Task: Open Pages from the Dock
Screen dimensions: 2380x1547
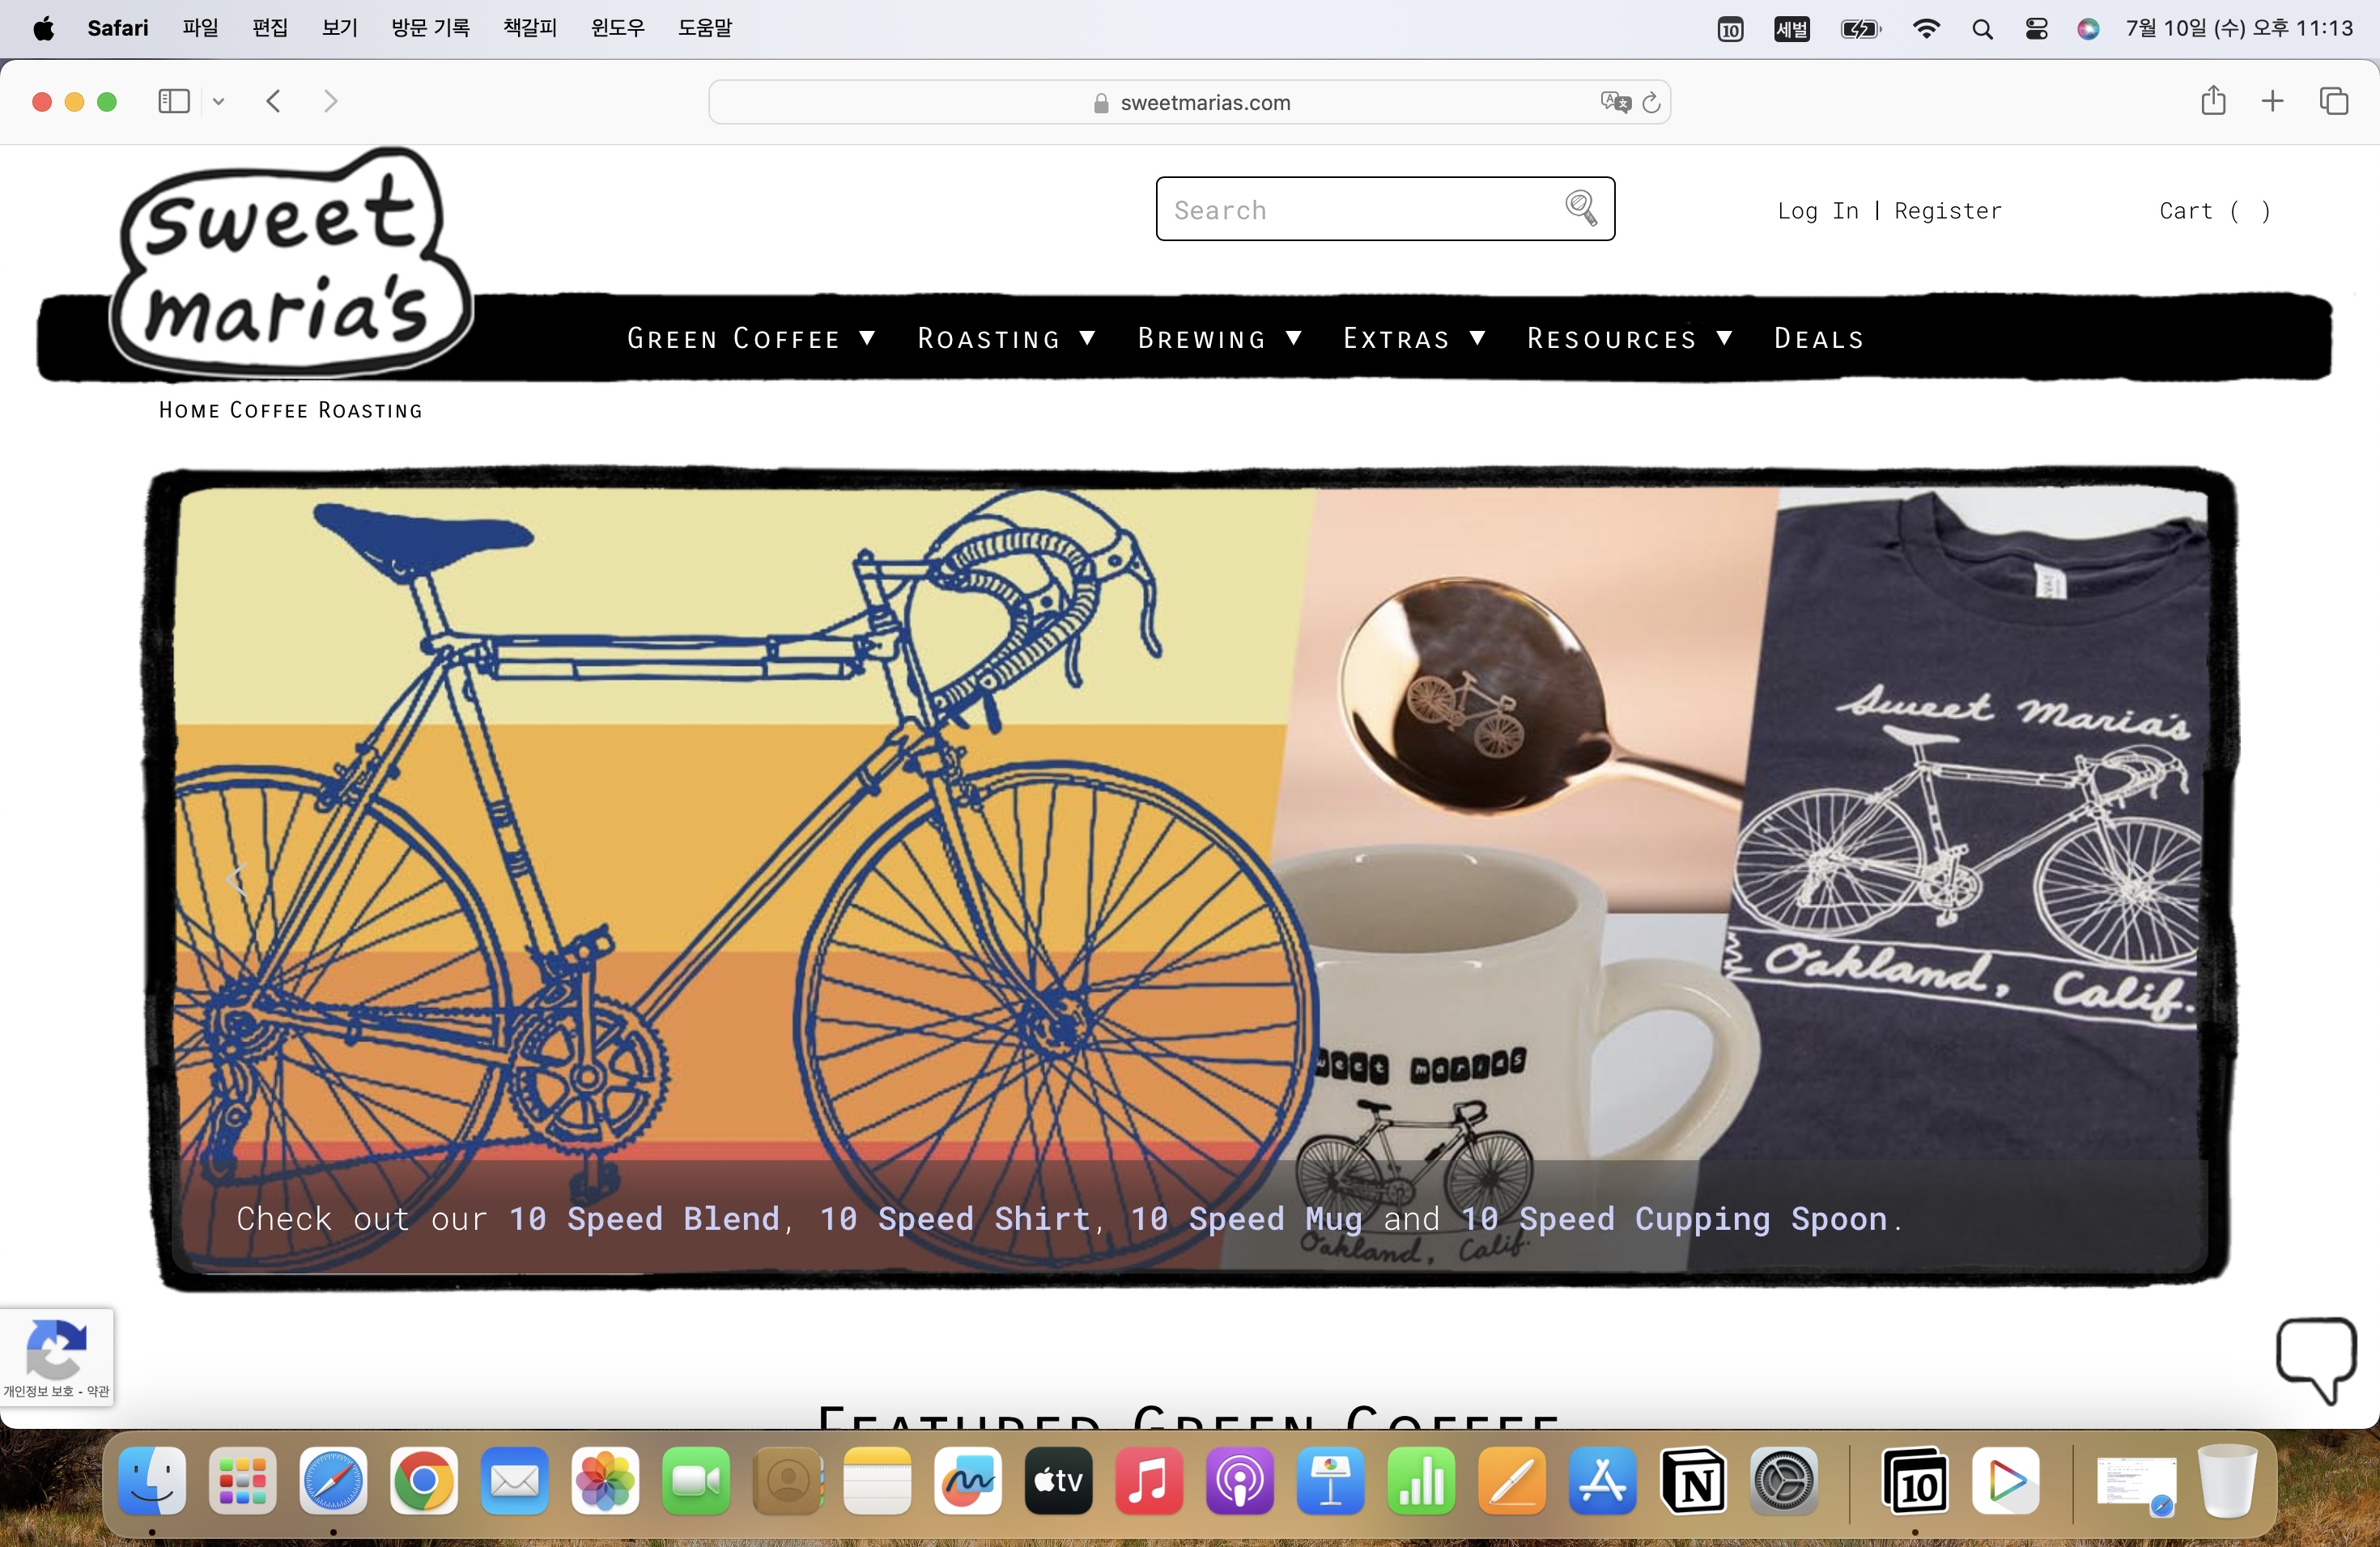Action: (x=1512, y=1480)
